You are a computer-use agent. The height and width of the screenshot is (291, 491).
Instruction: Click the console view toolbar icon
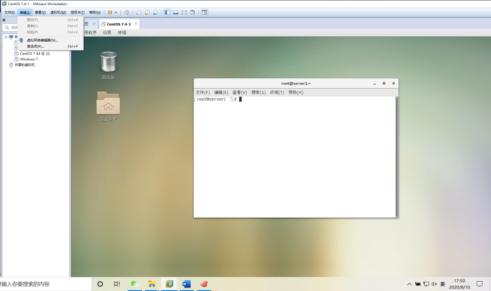[204, 13]
